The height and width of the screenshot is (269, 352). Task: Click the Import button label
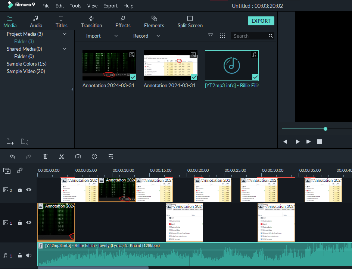93,36
